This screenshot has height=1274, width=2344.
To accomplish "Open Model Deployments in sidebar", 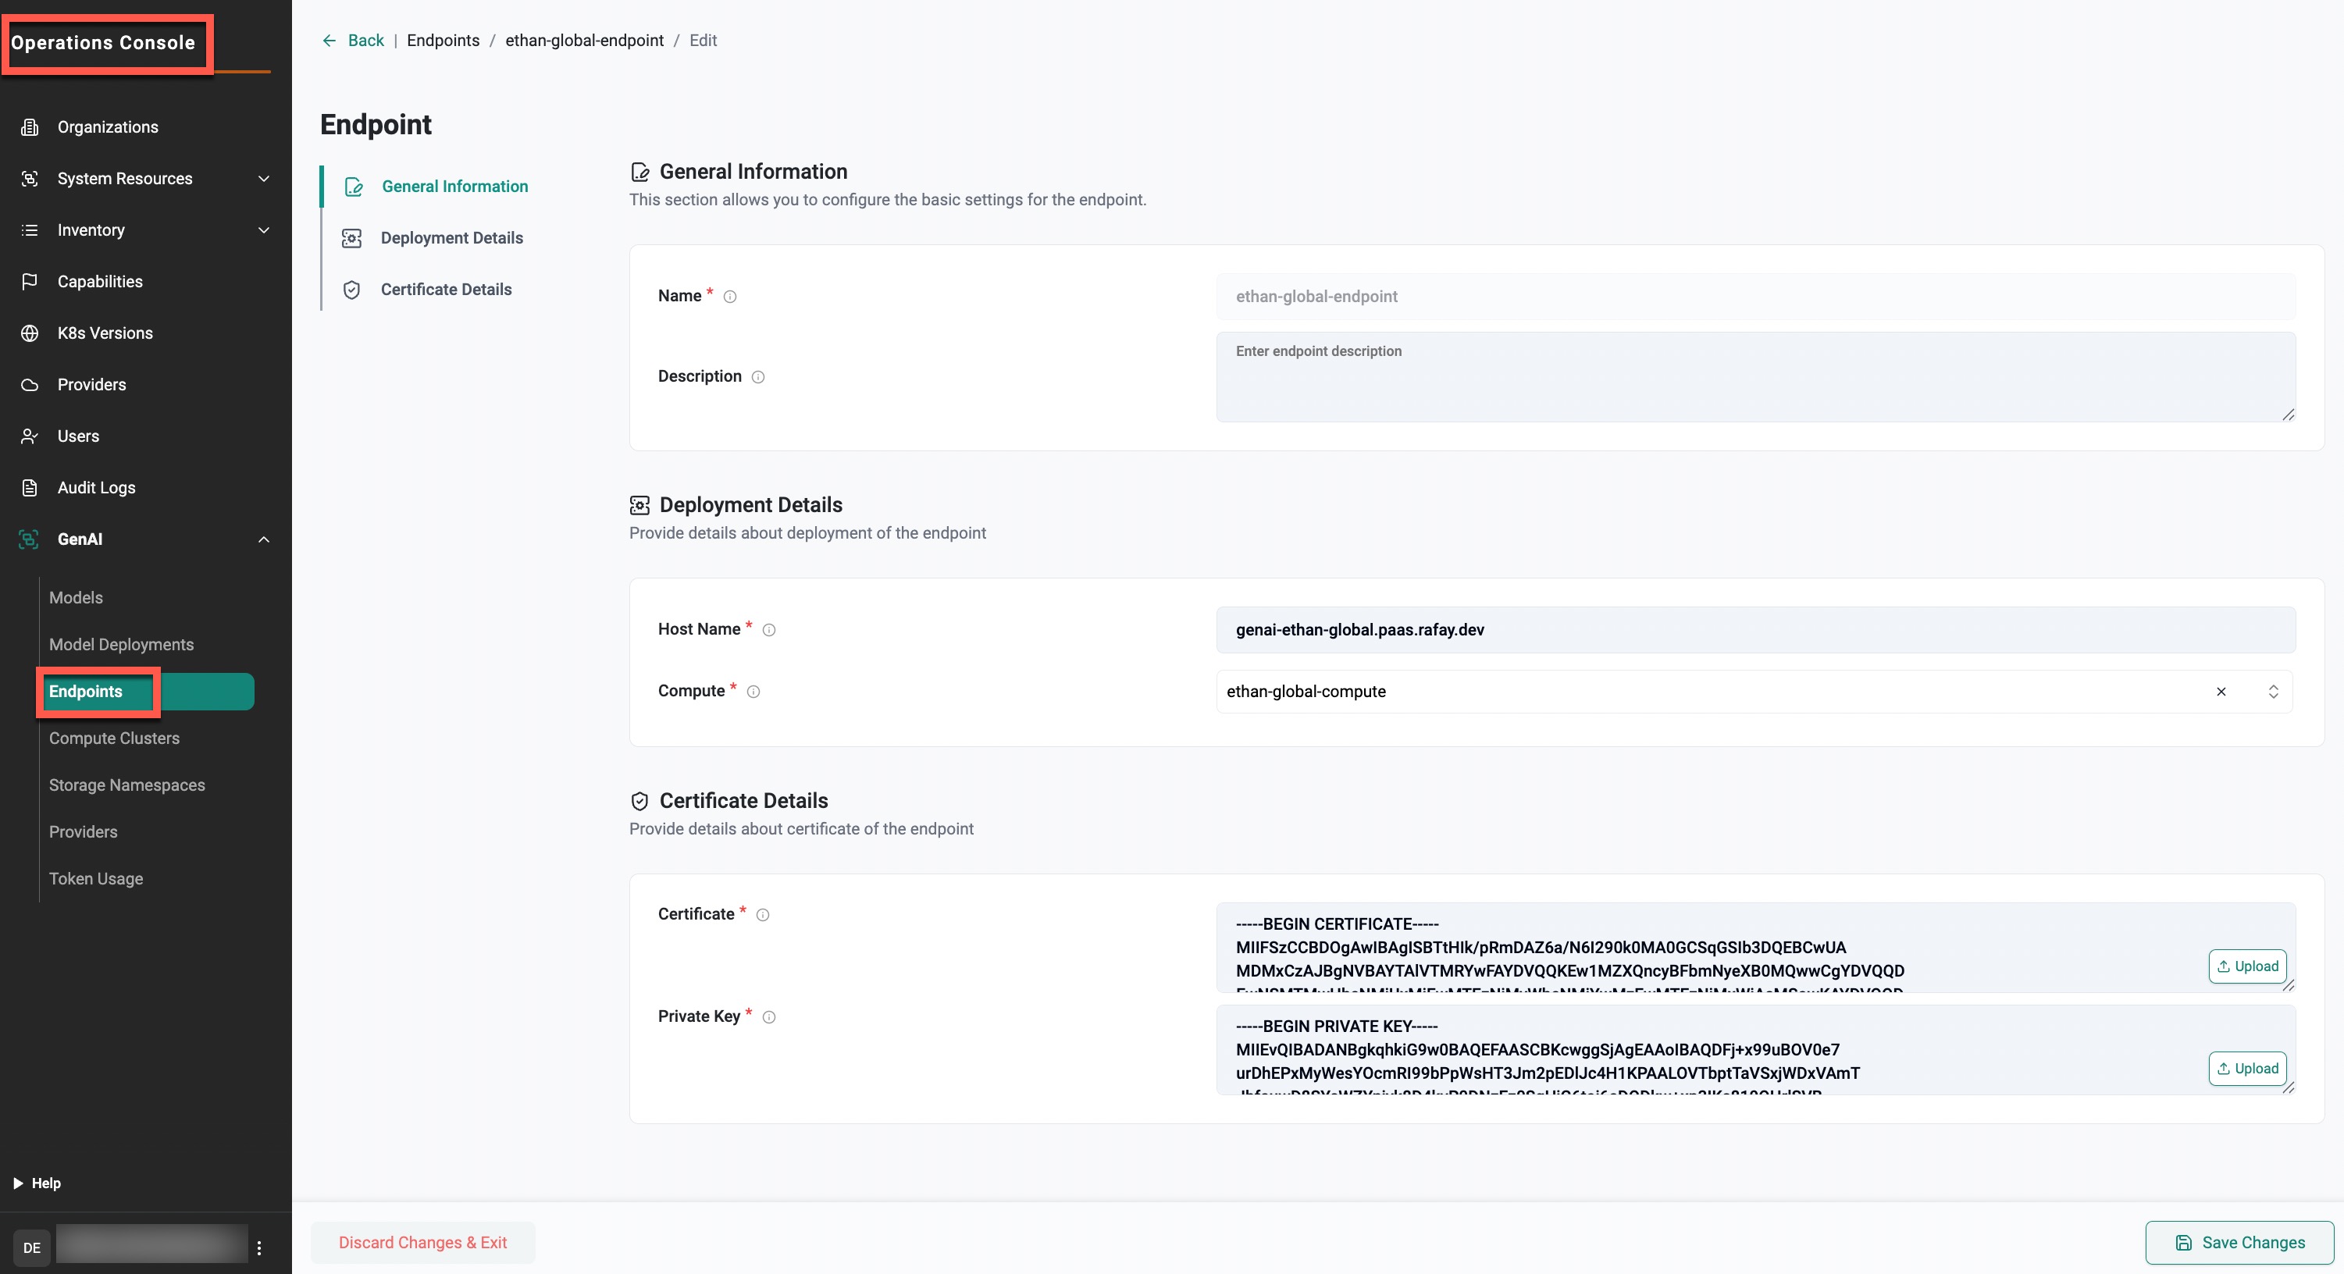I will pyautogui.click(x=121, y=644).
